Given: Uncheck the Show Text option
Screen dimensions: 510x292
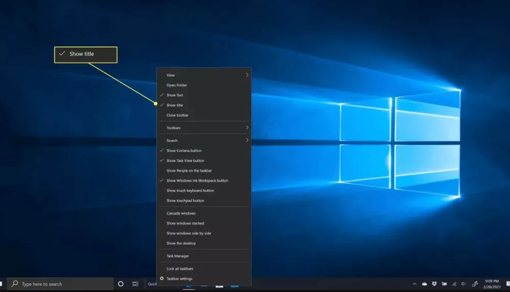Looking at the screenshot, I should coord(204,95).
